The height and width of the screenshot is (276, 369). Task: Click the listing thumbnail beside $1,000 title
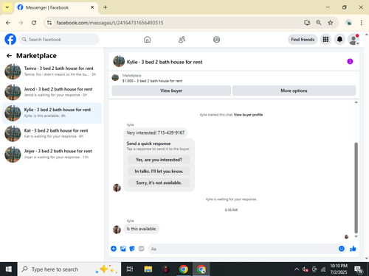[x=115, y=78]
